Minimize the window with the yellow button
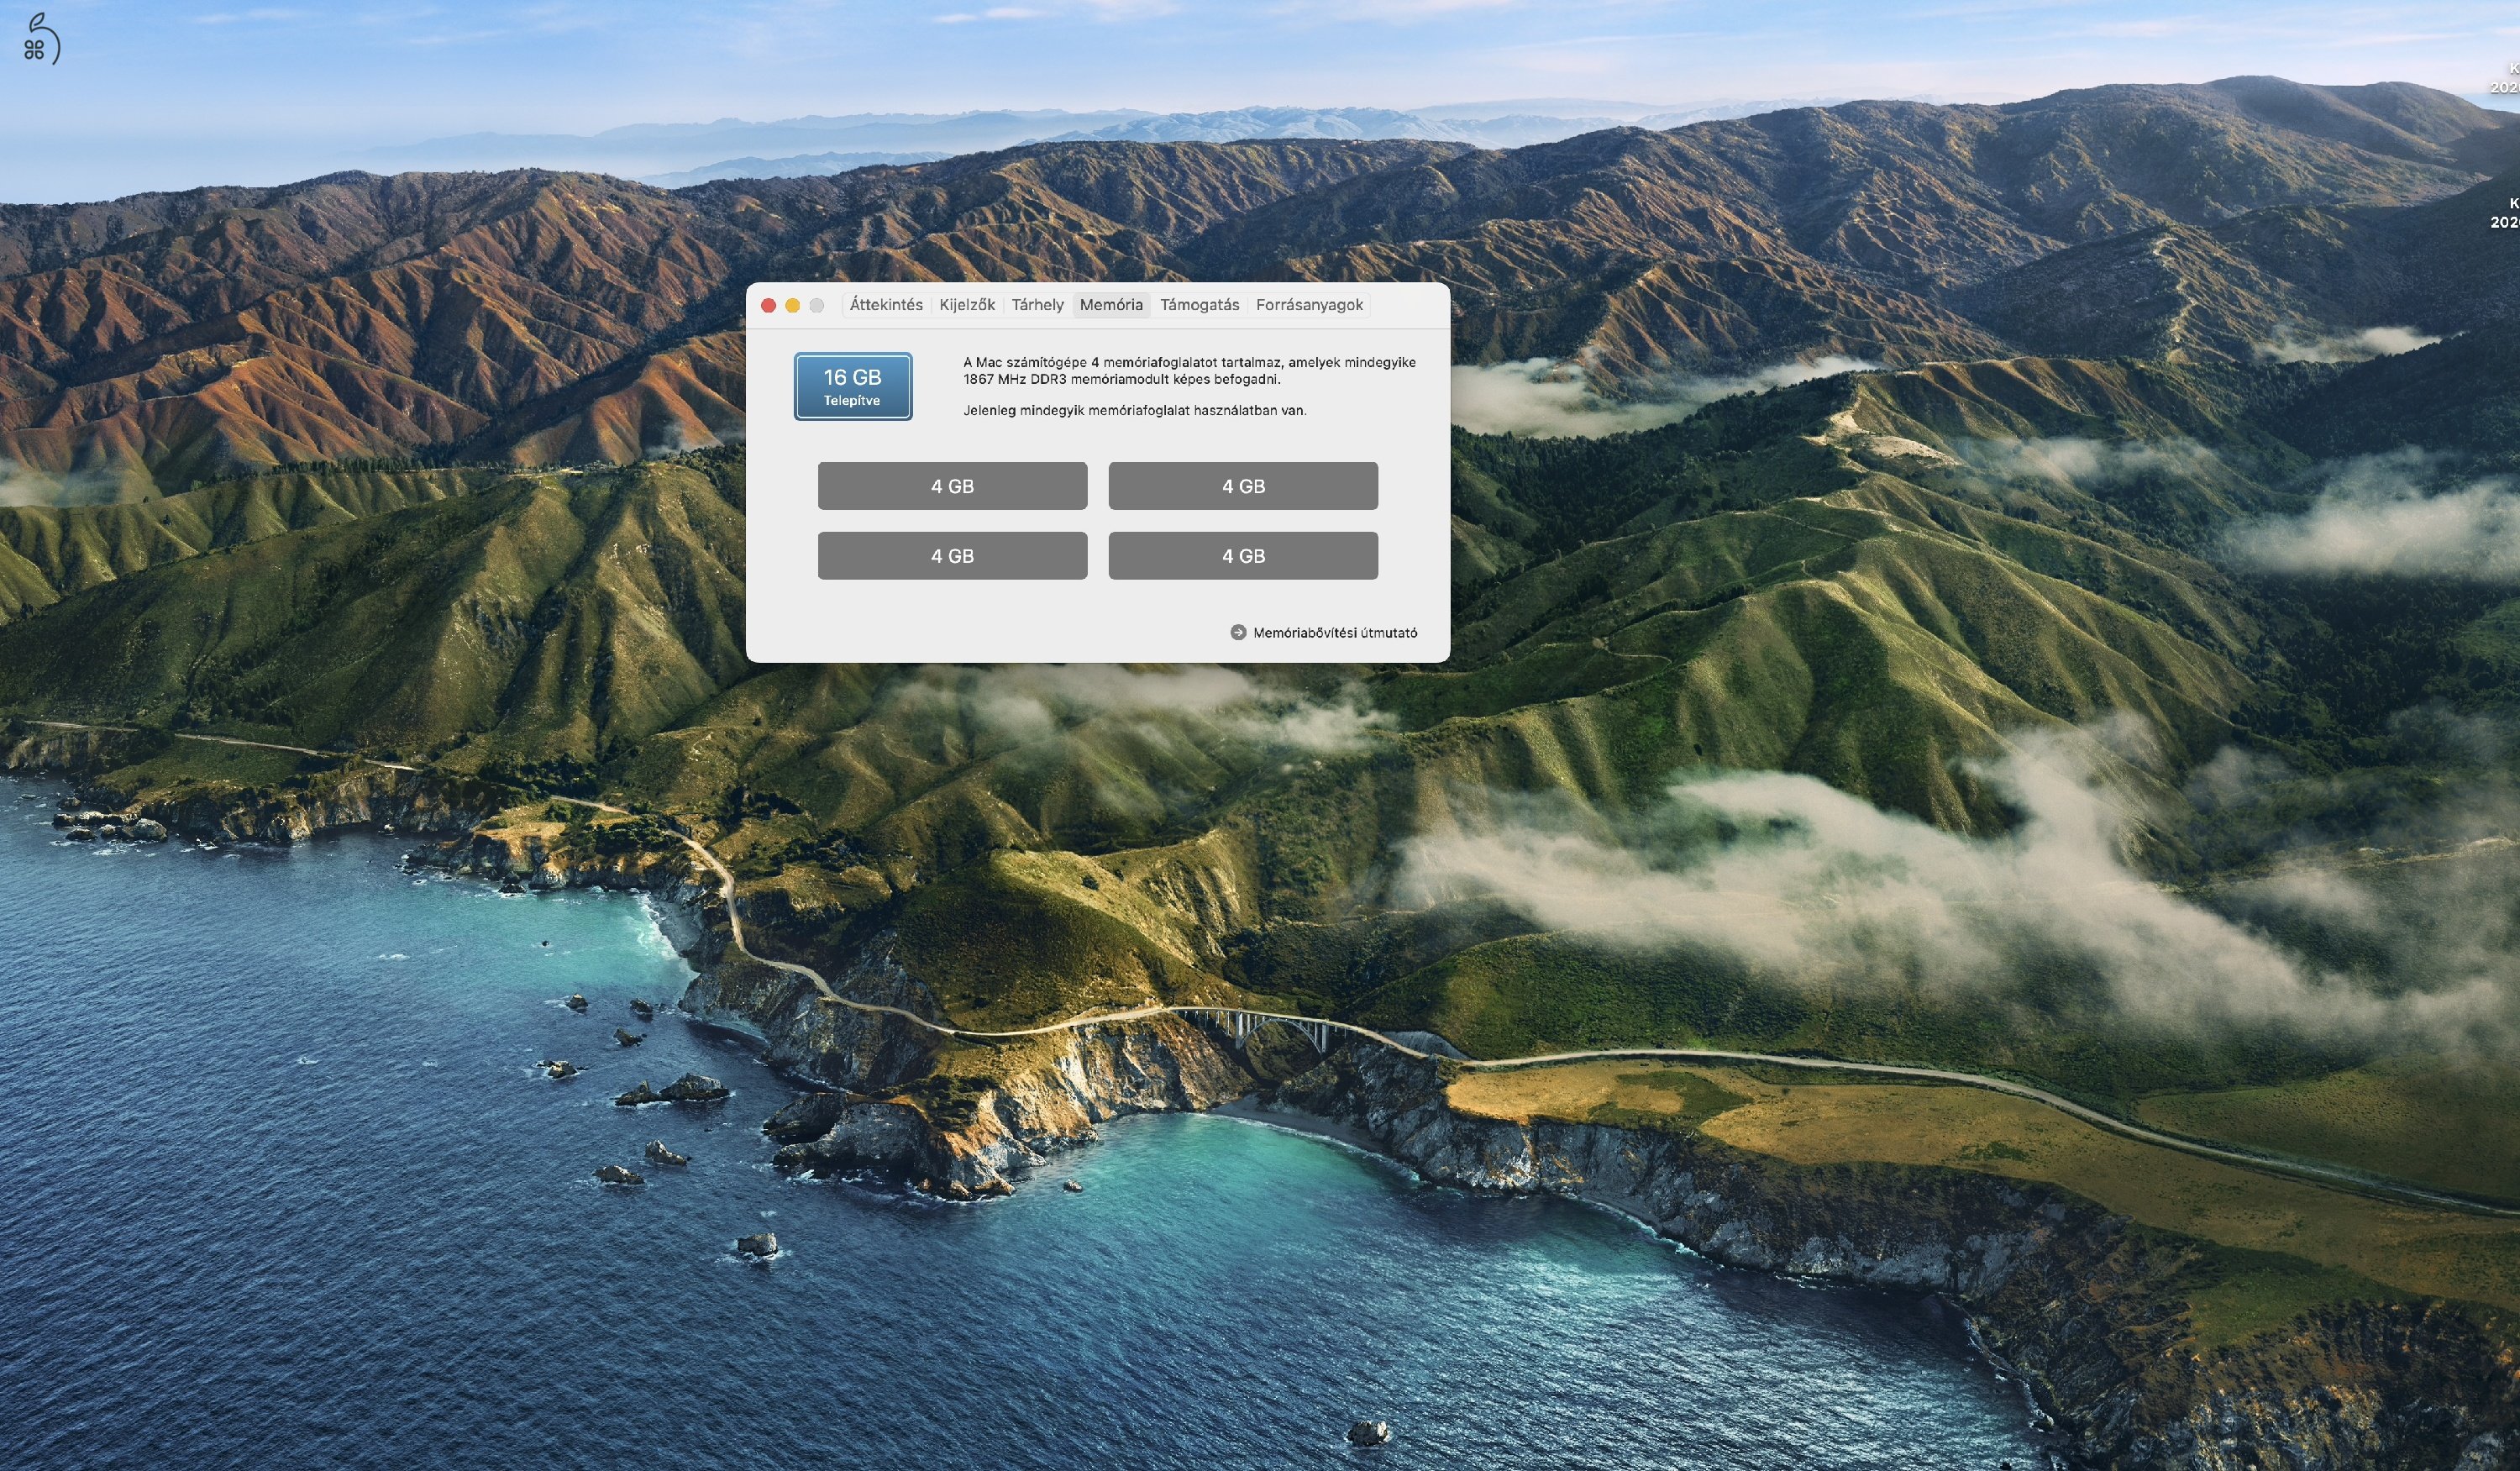Image resolution: width=2520 pixels, height=1471 pixels. click(x=792, y=305)
